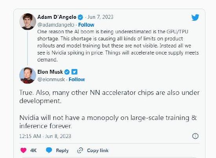The width and height of the screenshot is (216, 158).
Task: Click the blue reply speech bubble icon
Action: (49, 150)
